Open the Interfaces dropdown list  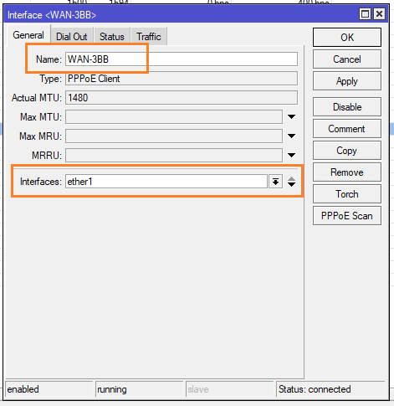(x=275, y=182)
